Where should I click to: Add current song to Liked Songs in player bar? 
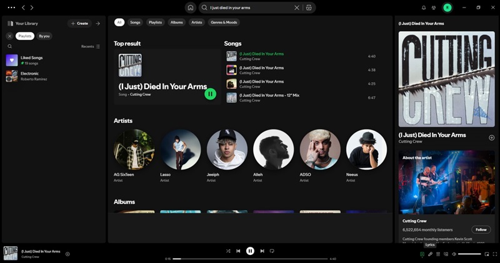(67, 254)
